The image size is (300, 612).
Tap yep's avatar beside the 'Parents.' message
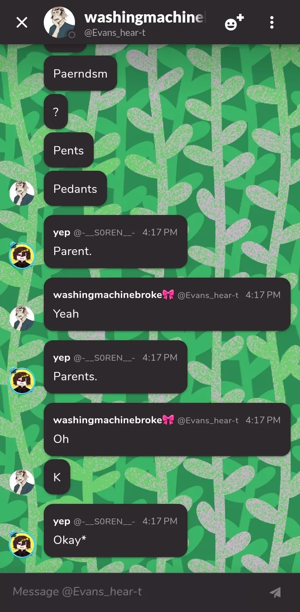pos(22,380)
